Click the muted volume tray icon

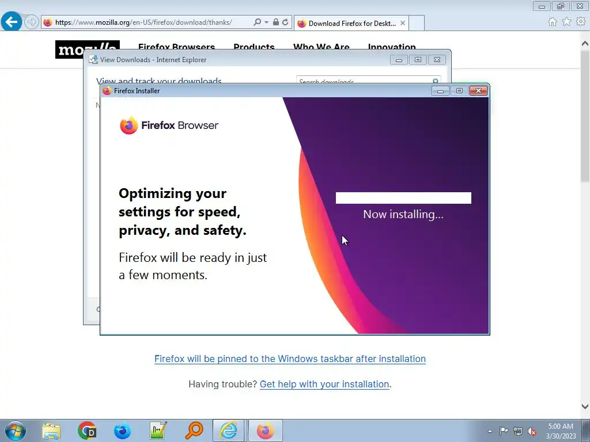point(532,432)
